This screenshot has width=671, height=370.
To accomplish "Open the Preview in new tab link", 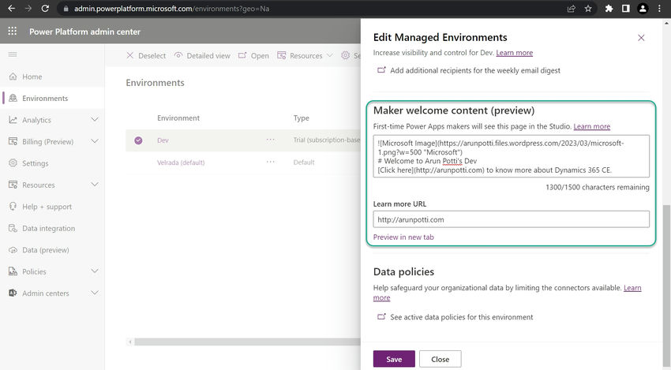I will point(403,237).
